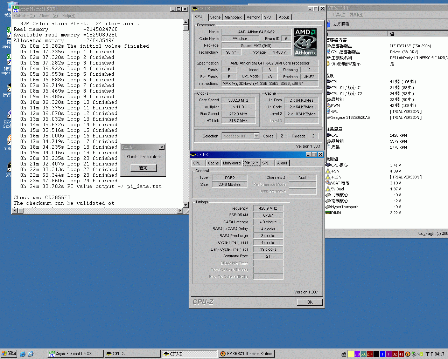The image size is (448, 359).
Task: Click the VBAT 電池 battery icon
Action: tap(328, 183)
